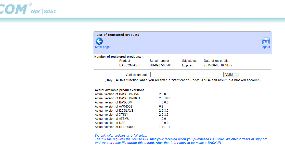Click the Date of registration header
Image resolution: width=285 pixels, height=165 pixels.
217,61
